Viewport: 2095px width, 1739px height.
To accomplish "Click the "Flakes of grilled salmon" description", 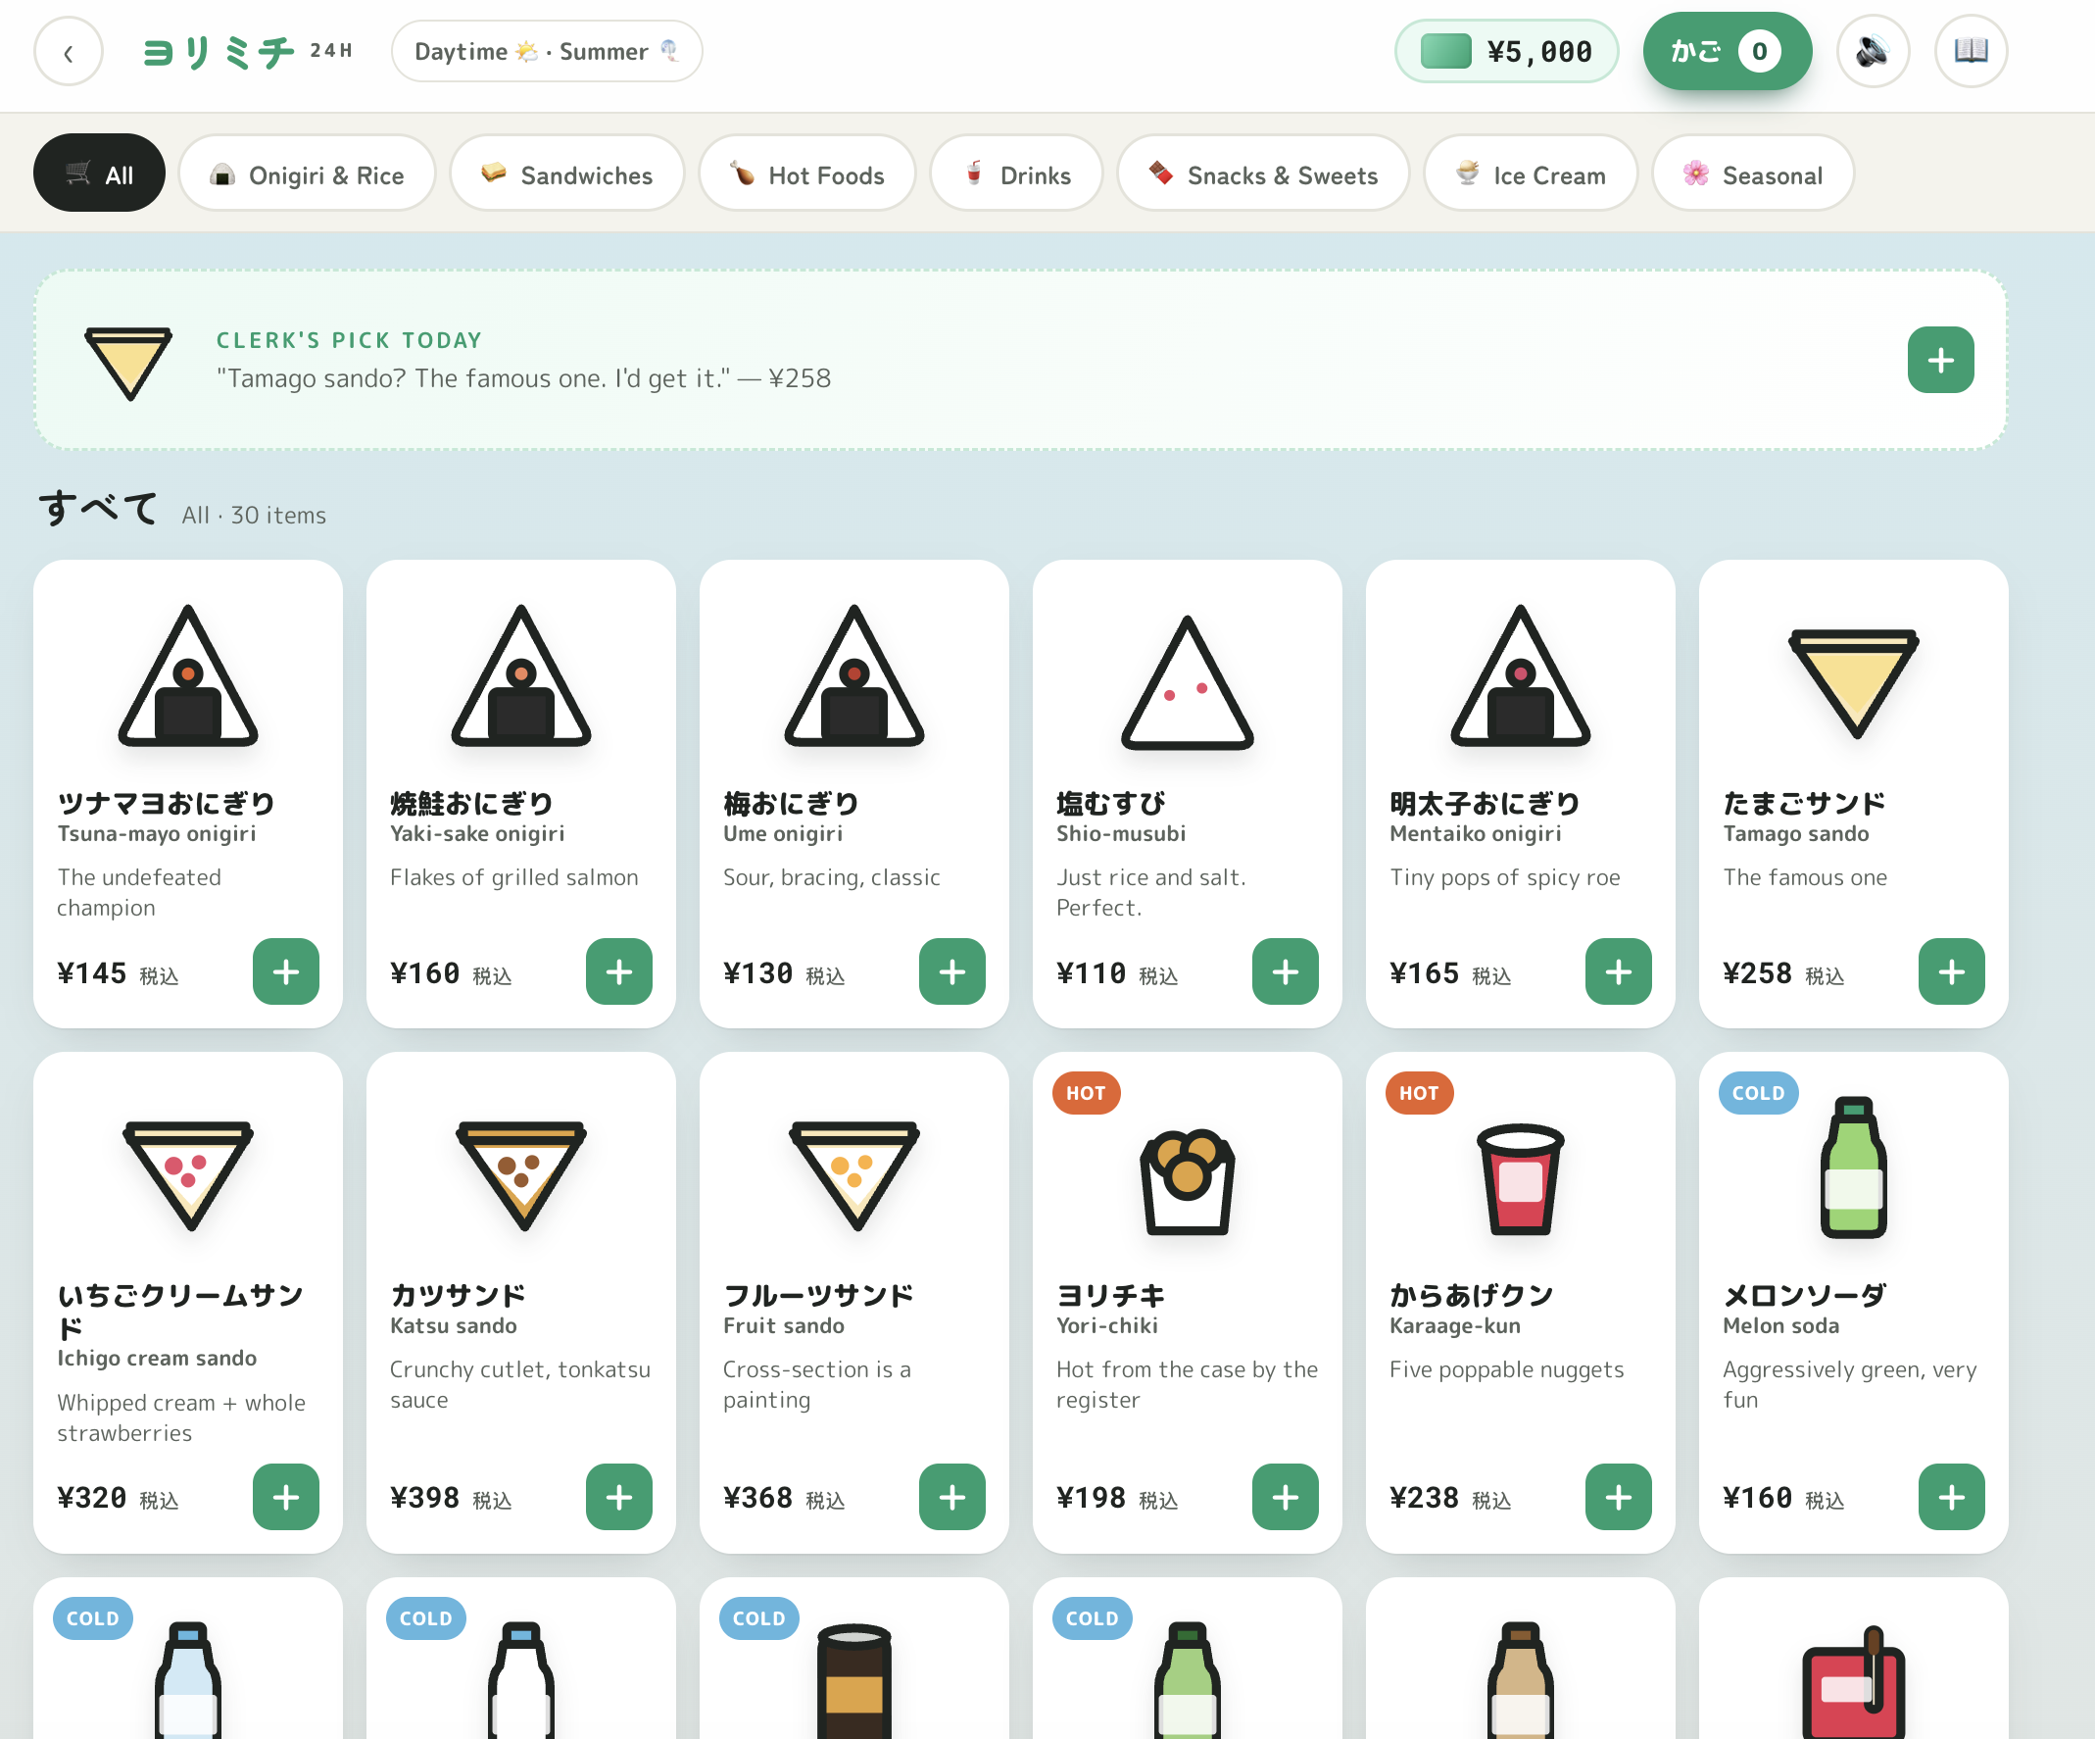I will pos(513,877).
